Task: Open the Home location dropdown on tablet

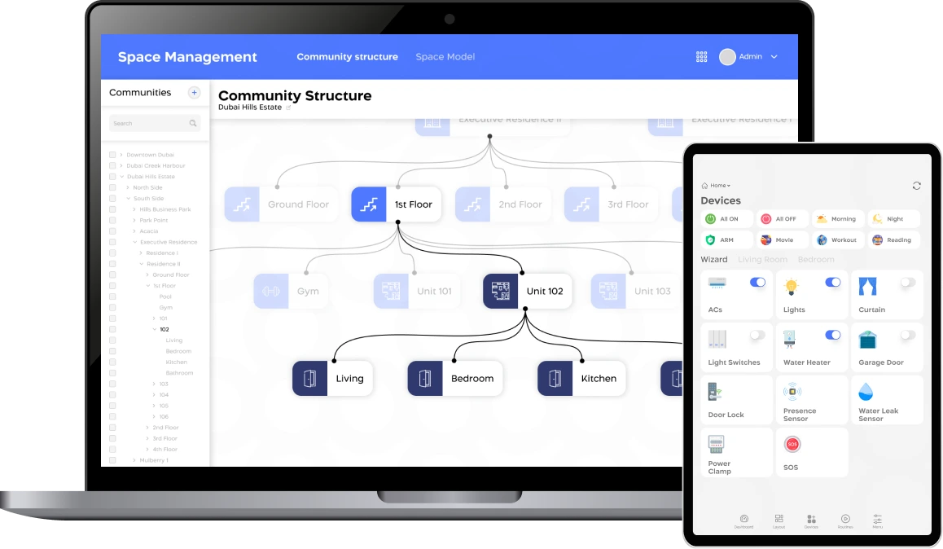Action: [x=717, y=186]
